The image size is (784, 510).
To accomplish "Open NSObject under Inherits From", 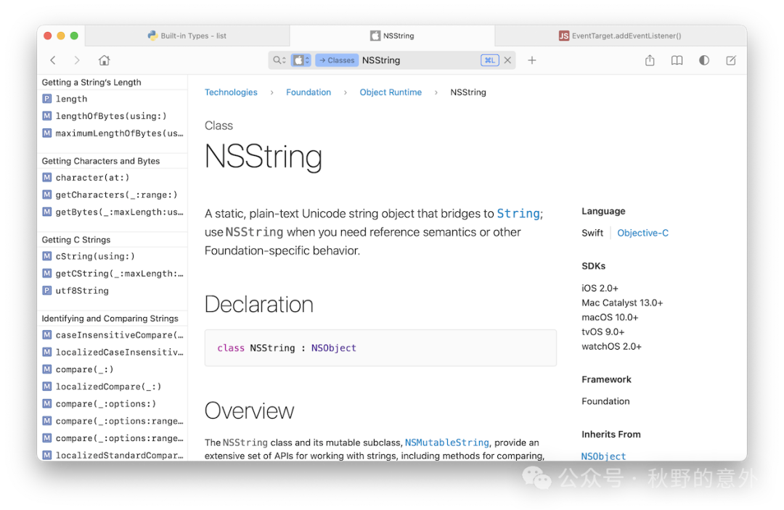I will (603, 456).
